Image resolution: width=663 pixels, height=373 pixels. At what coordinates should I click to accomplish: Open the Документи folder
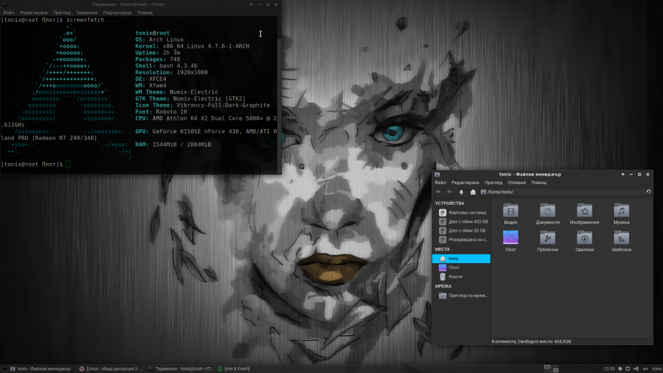pos(547,214)
